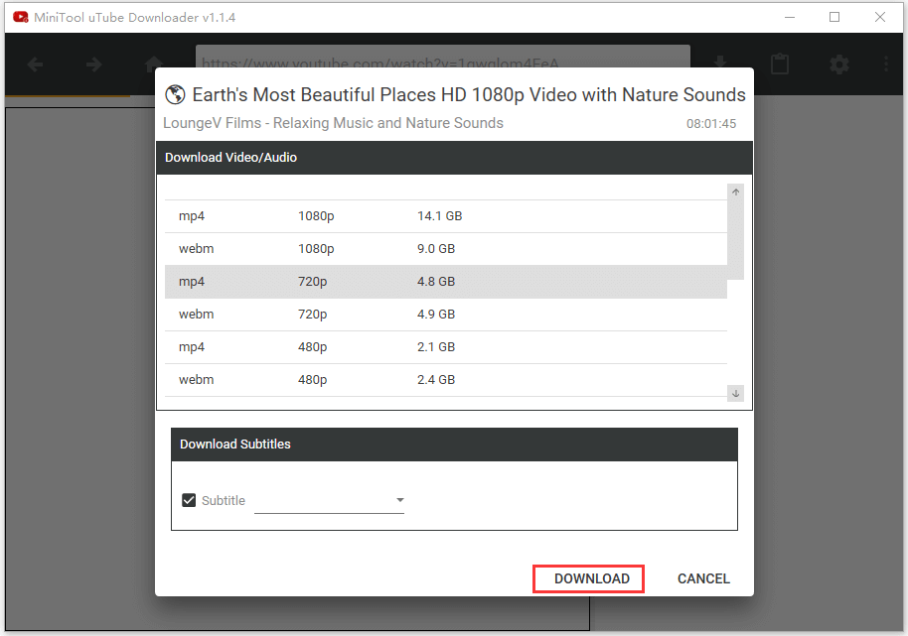Click the format list scroll down arrow

(735, 393)
